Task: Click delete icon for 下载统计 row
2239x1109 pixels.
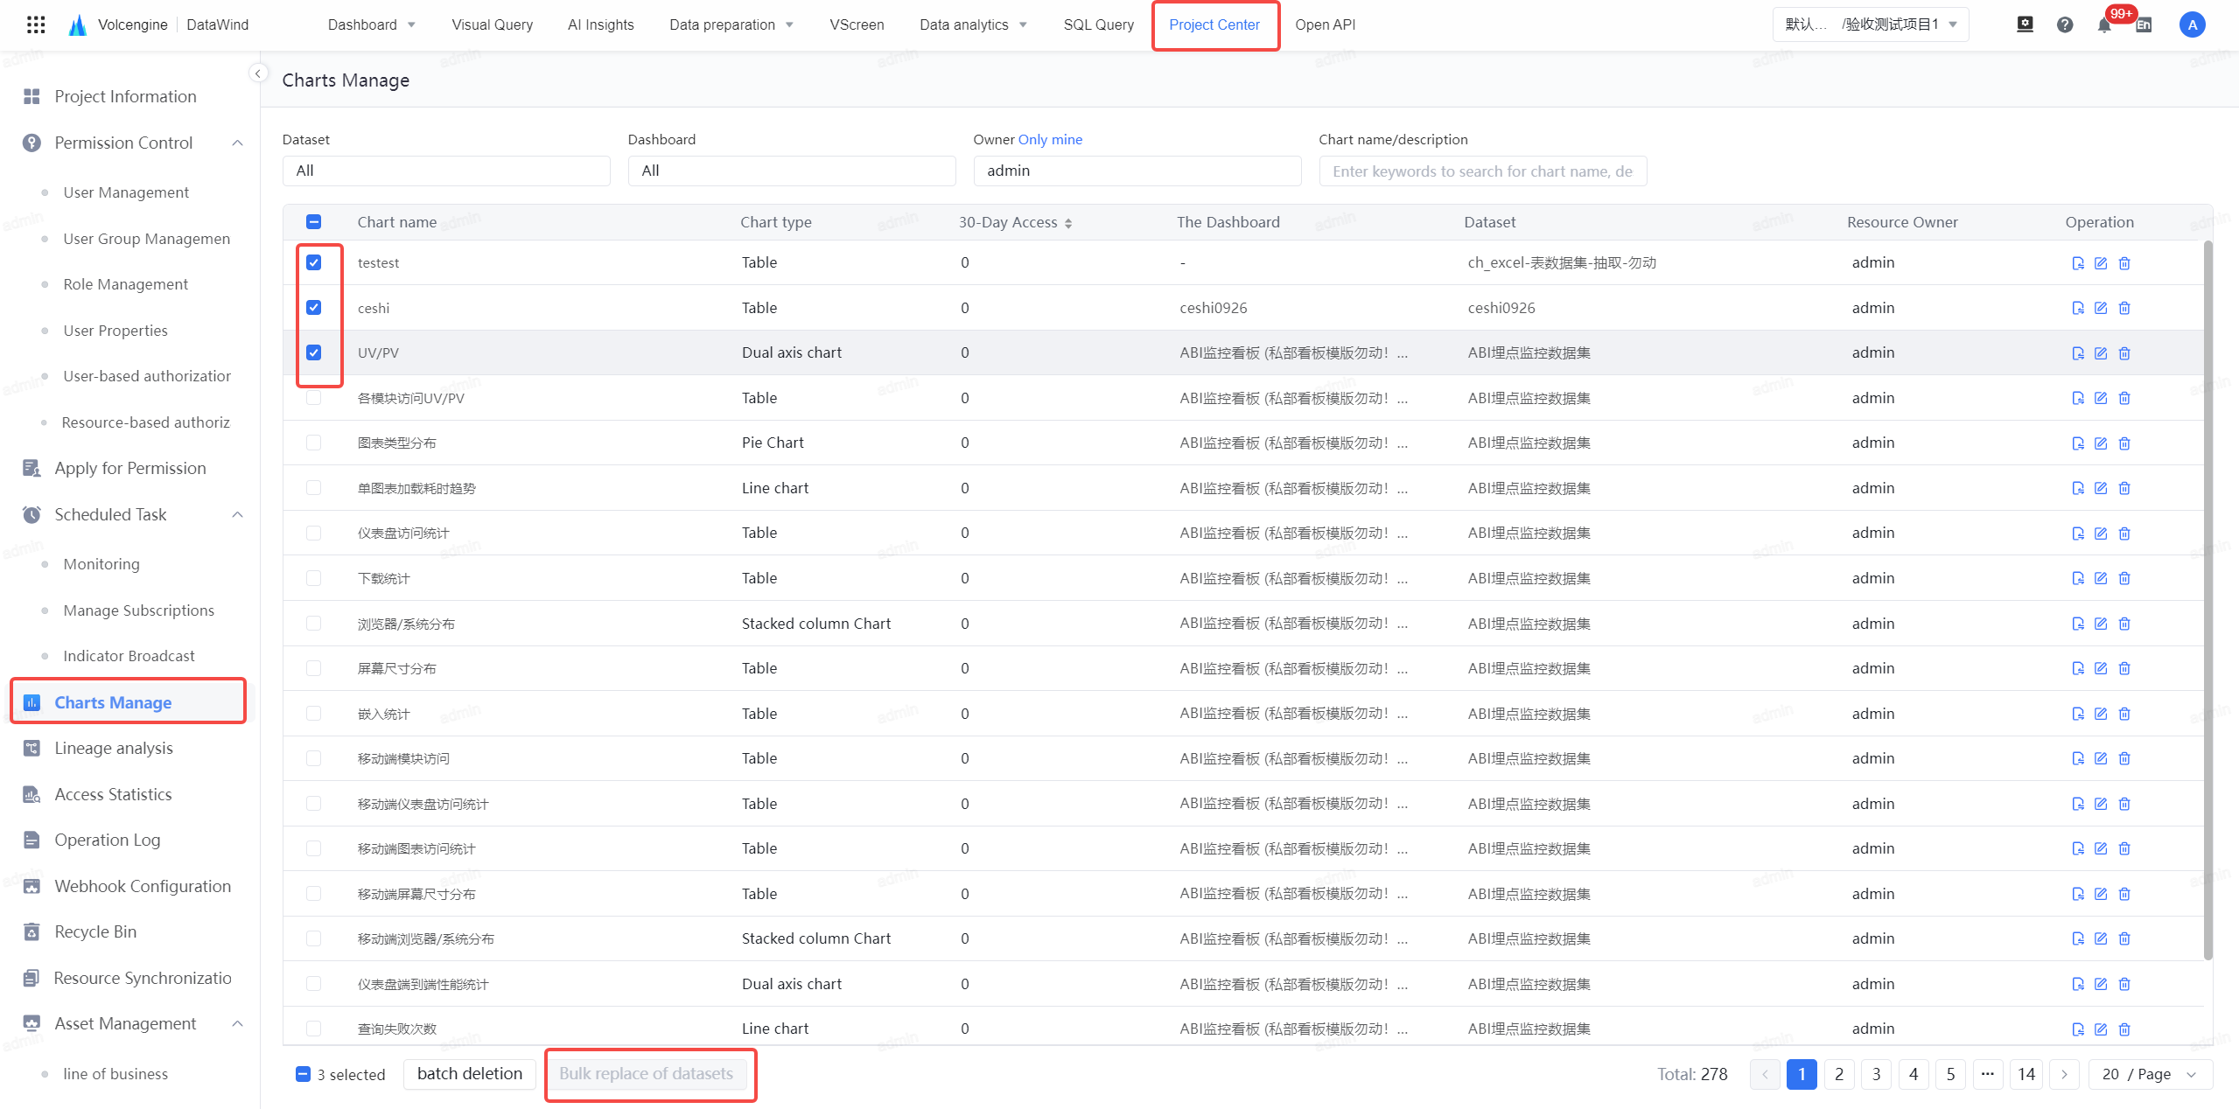Action: [2124, 578]
